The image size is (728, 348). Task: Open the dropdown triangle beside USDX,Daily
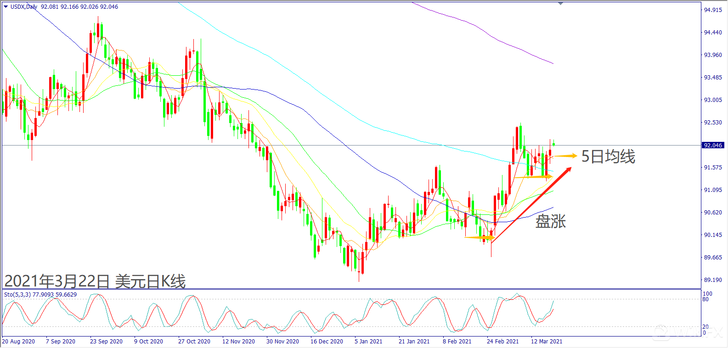coord(6,7)
